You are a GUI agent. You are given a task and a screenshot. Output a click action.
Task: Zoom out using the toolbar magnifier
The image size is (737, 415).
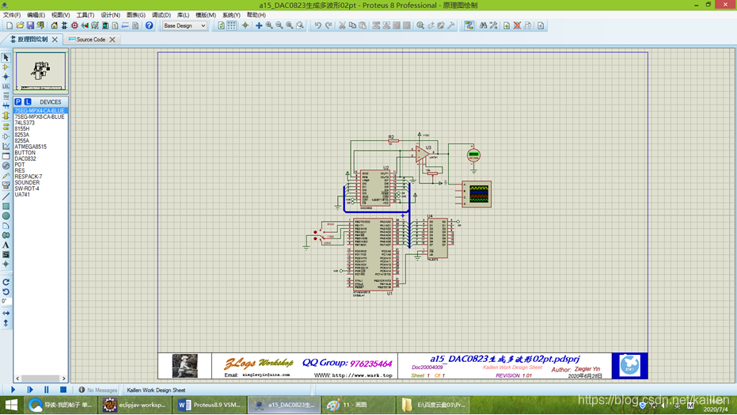tap(279, 25)
